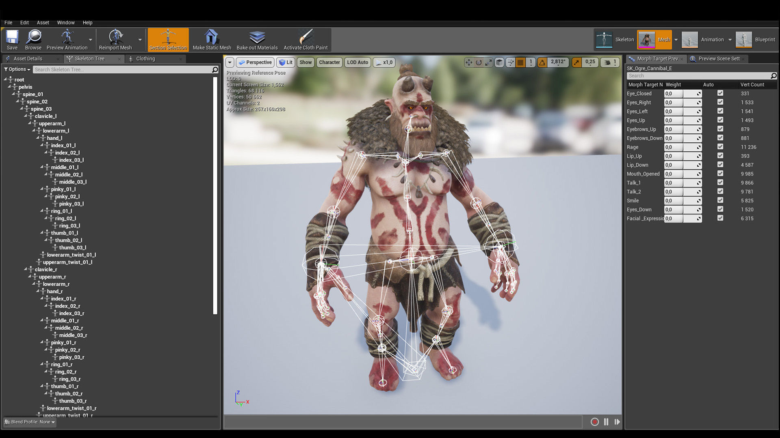Pause the preview playback
The height and width of the screenshot is (438, 780).
606,422
